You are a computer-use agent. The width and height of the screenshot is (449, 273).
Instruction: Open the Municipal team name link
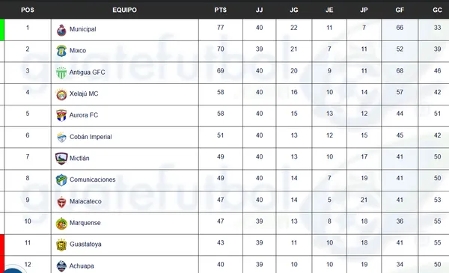tap(83, 29)
